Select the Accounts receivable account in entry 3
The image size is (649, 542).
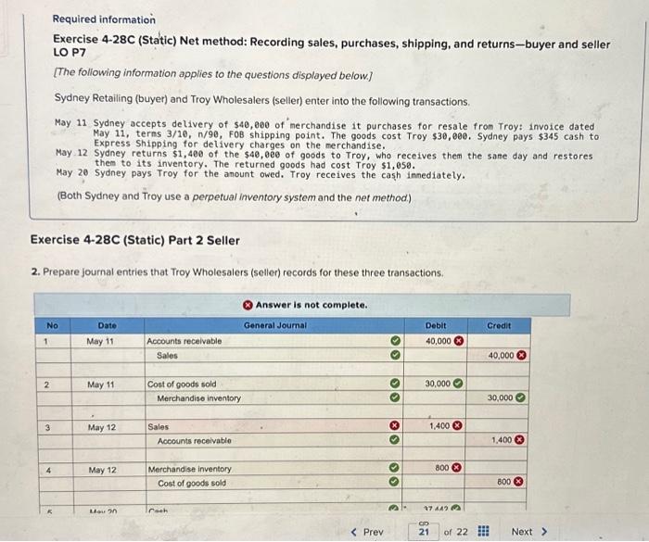pyautogui.click(x=194, y=441)
